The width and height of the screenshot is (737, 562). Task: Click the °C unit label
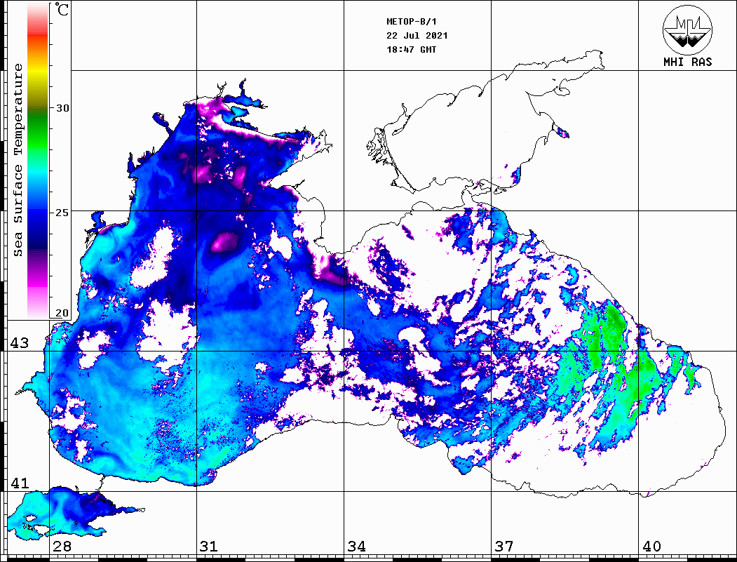pos(62,9)
